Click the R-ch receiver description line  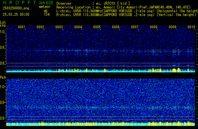point(126,15)
